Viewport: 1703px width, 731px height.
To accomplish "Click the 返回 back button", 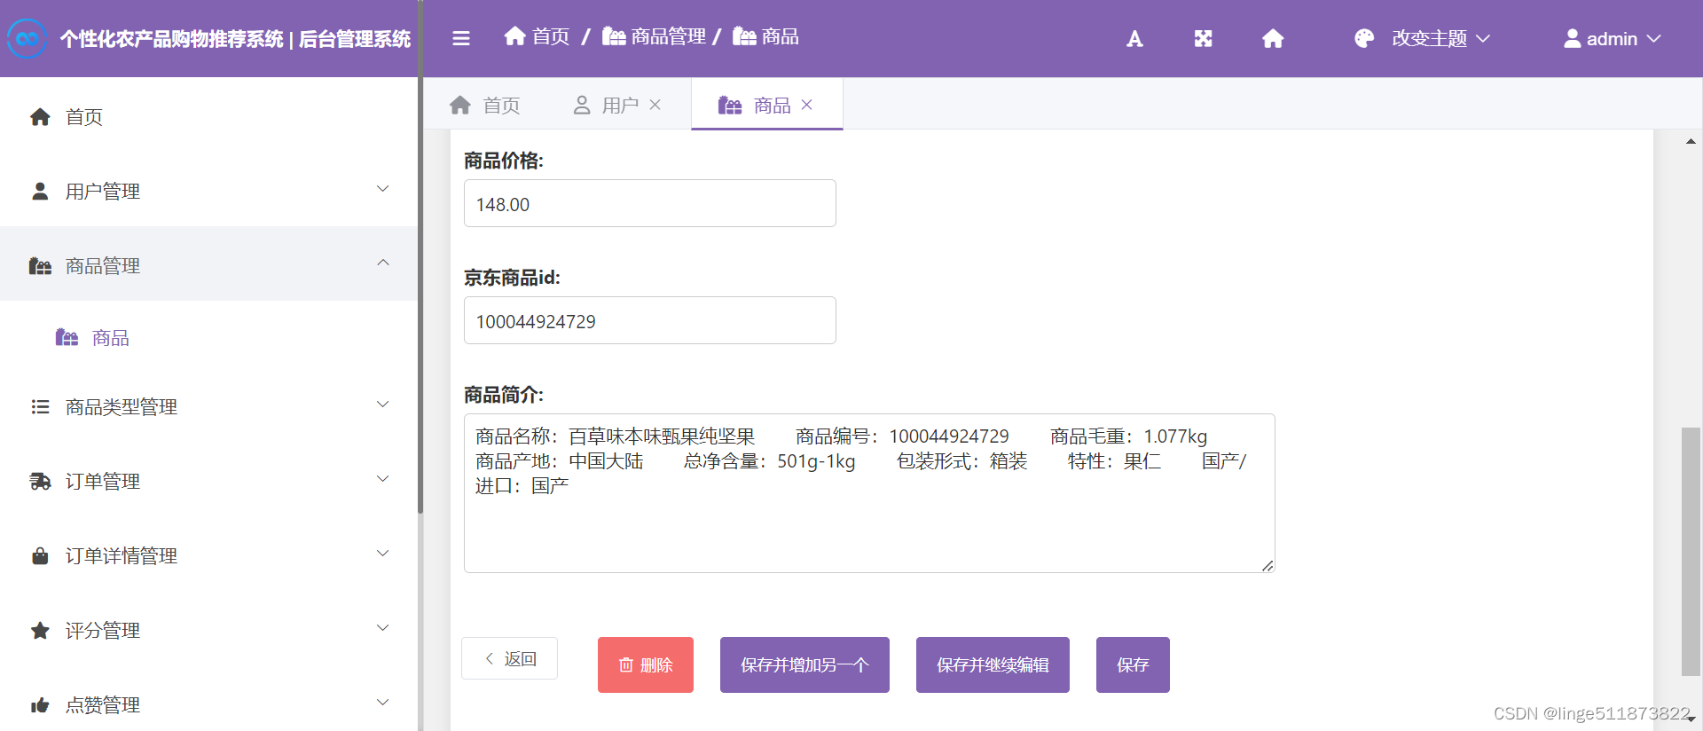I will point(509,658).
